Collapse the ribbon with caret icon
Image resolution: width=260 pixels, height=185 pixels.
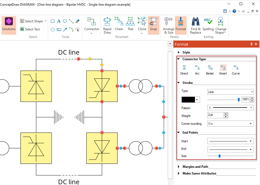click(243, 11)
